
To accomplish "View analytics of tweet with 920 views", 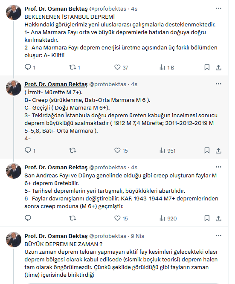I will pyautogui.click(x=168, y=218).
